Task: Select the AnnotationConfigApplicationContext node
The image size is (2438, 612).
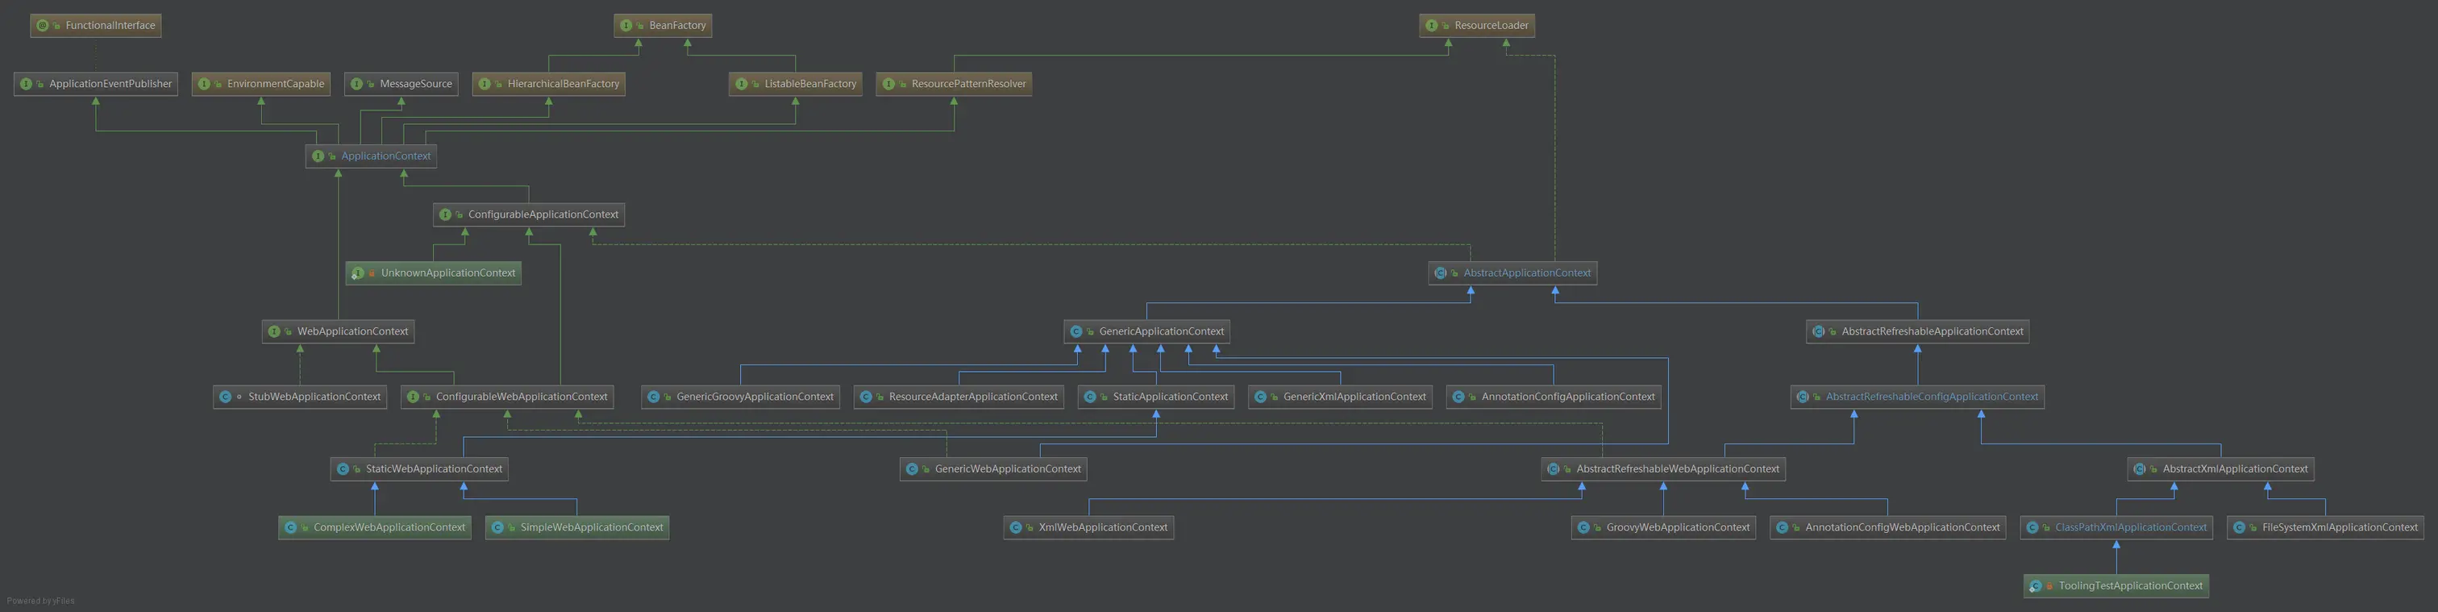Action: pyautogui.click(x=1553, y=398)
